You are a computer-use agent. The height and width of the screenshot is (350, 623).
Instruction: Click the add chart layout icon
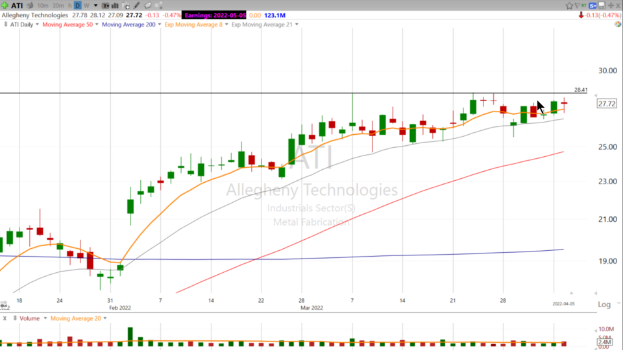[x=125, y=6]
